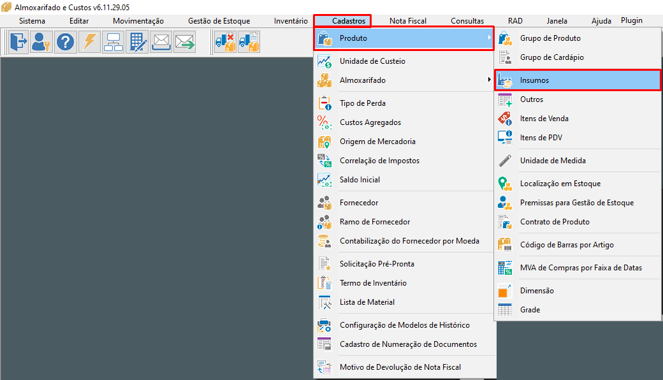
Task: Open the Gestão de Estoque menu
Action: pyautogui.click(x=219, y=20)
